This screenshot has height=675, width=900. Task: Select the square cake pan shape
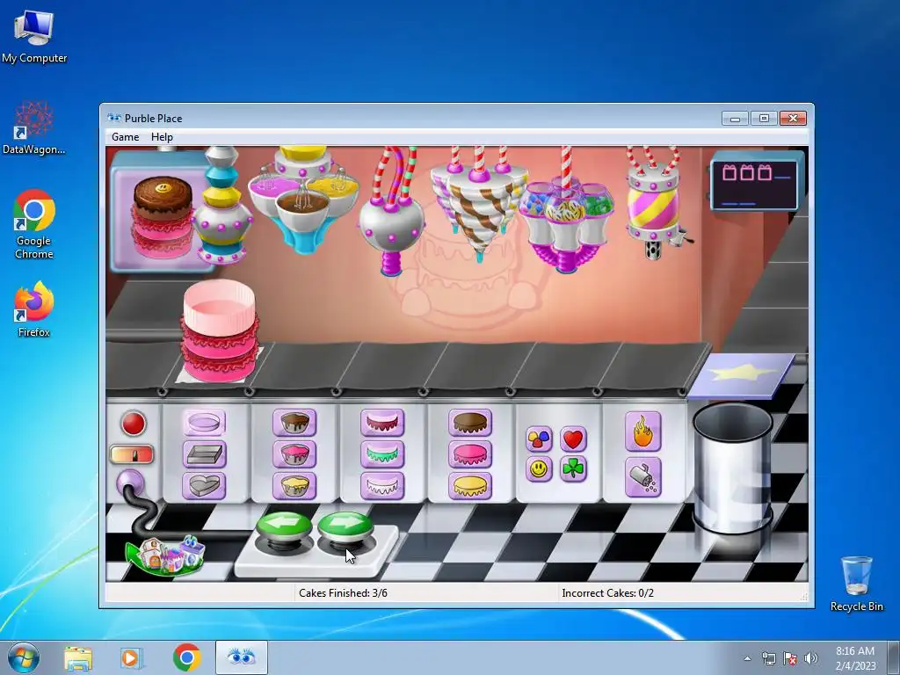(x=204, y=454)
